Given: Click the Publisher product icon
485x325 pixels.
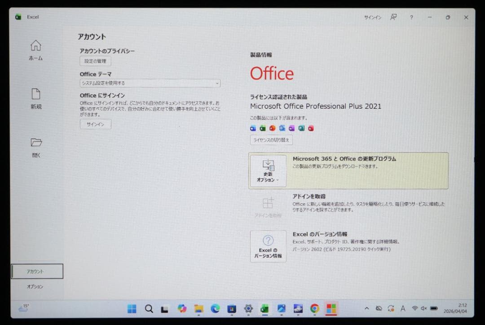Looking at the screenshot, I should coord(301,128).
